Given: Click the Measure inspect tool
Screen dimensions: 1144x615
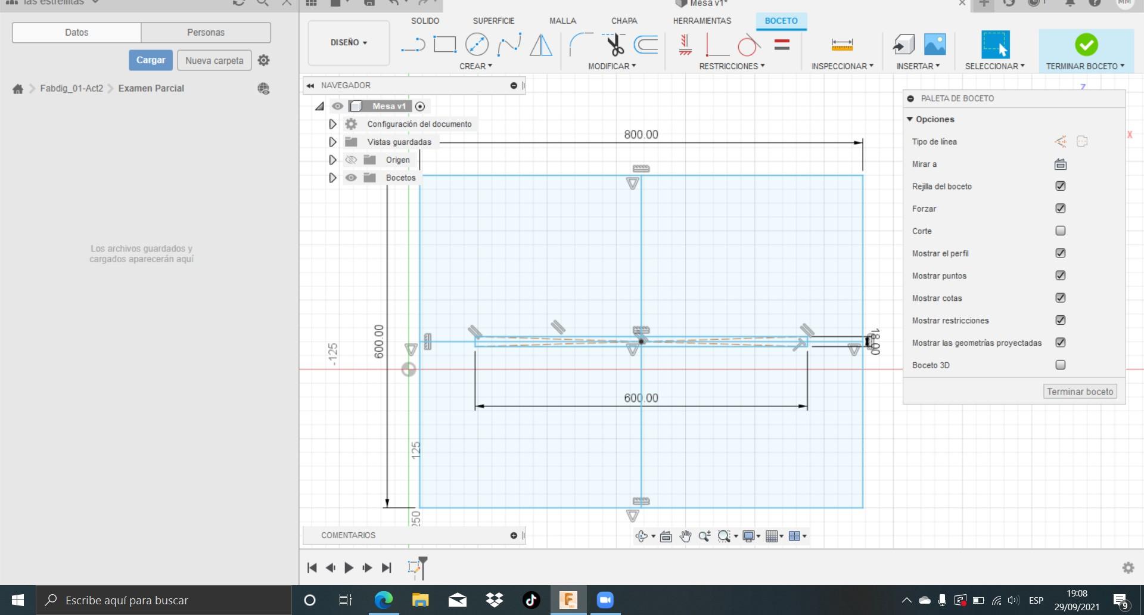Looking at the screenshot, I should (842, 45).
